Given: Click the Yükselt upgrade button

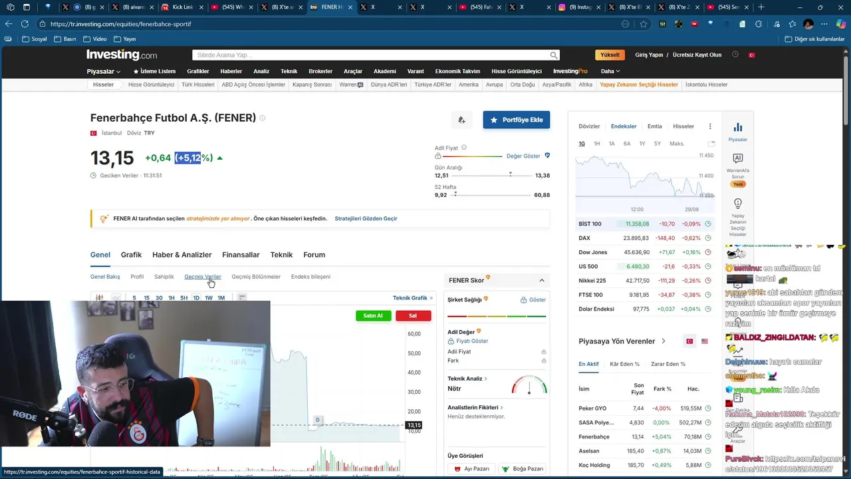Looking at the screenshot, I should click(610, 55).
